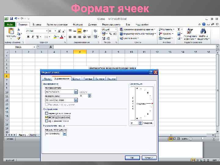This screenshot has width=220, height=165.
Task: Click the Format Painter brush icon
Action: [x=19, y=38]
